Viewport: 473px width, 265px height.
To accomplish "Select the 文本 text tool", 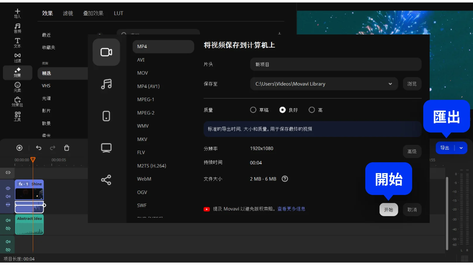I will pyautogui.click(x=17, y=43).
